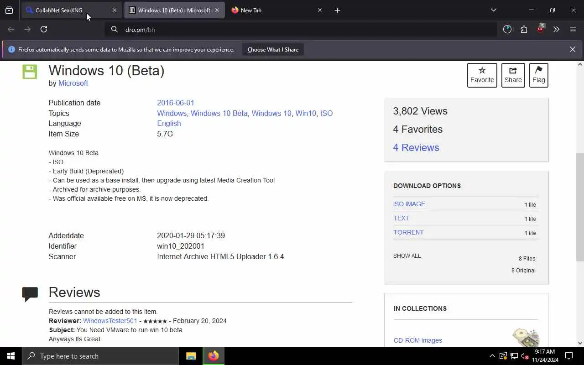The height and width of the screenshot is (365, 584).
Task: Open the ISO topic link
Action: [326, 113]
